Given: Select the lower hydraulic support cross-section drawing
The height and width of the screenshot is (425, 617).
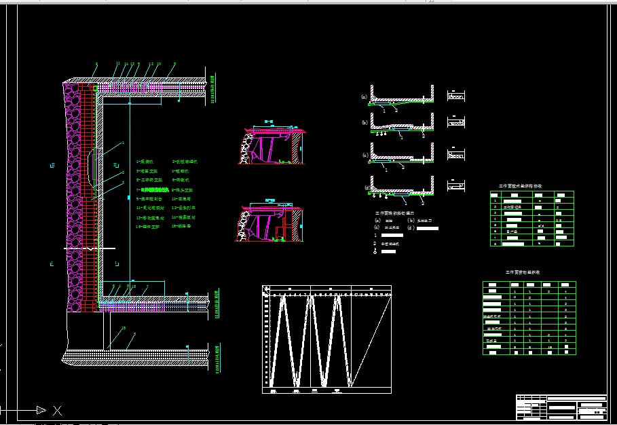Looking at the screenshot, I should coord(269,221).
